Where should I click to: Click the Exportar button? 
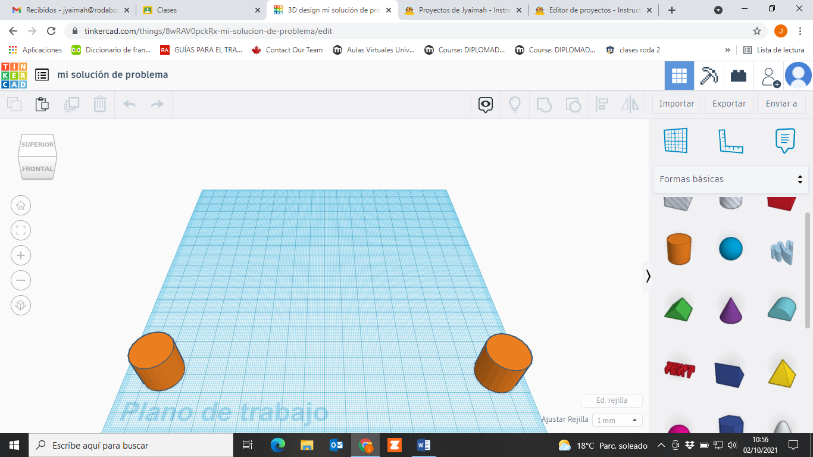pos(729,104)
